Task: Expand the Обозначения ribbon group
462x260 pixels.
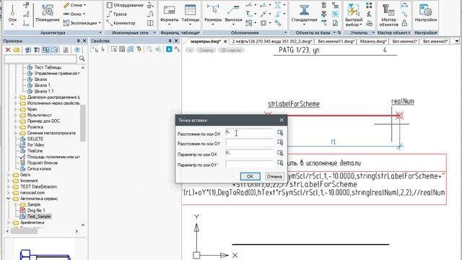Action: click(x=285, y=32)
